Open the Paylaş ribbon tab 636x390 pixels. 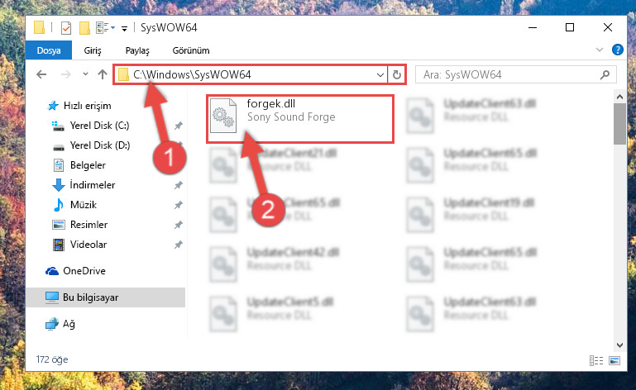pyautogui.click(x=137, y=50)
